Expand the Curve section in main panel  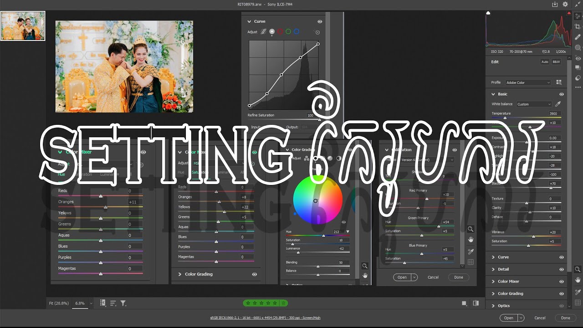[x=493, y=257]
